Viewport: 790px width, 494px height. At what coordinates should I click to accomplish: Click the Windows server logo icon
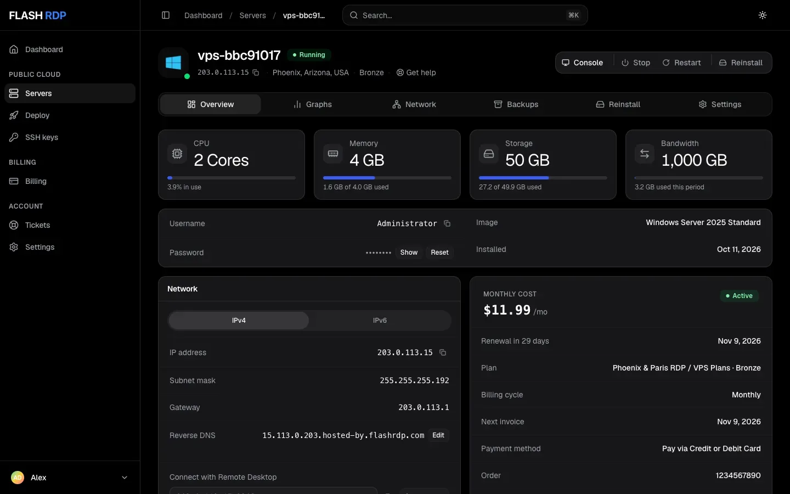173,63
